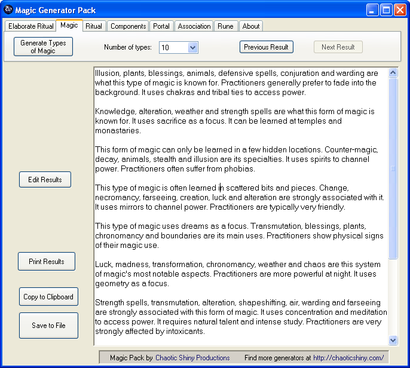Open the Elaborate Ritual tab

pyautogui.click(x=30, y=26)
